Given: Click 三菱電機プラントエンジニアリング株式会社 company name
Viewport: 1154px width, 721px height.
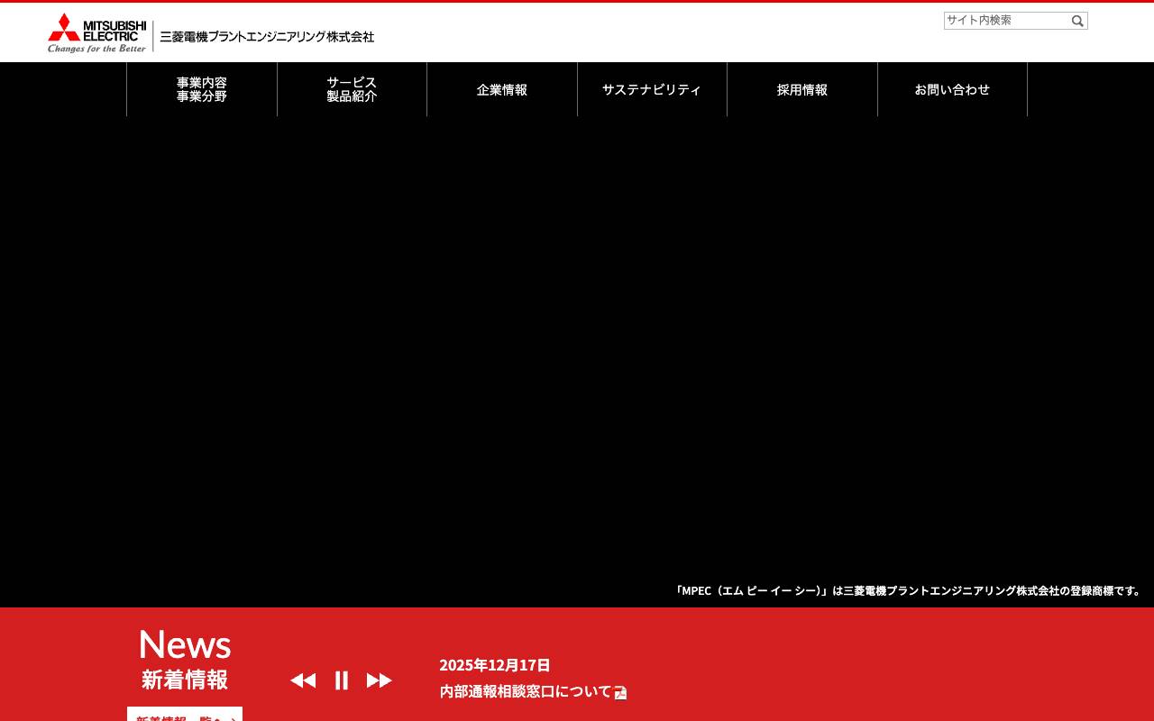Looking at the screenshot, I should click(267, 37).
